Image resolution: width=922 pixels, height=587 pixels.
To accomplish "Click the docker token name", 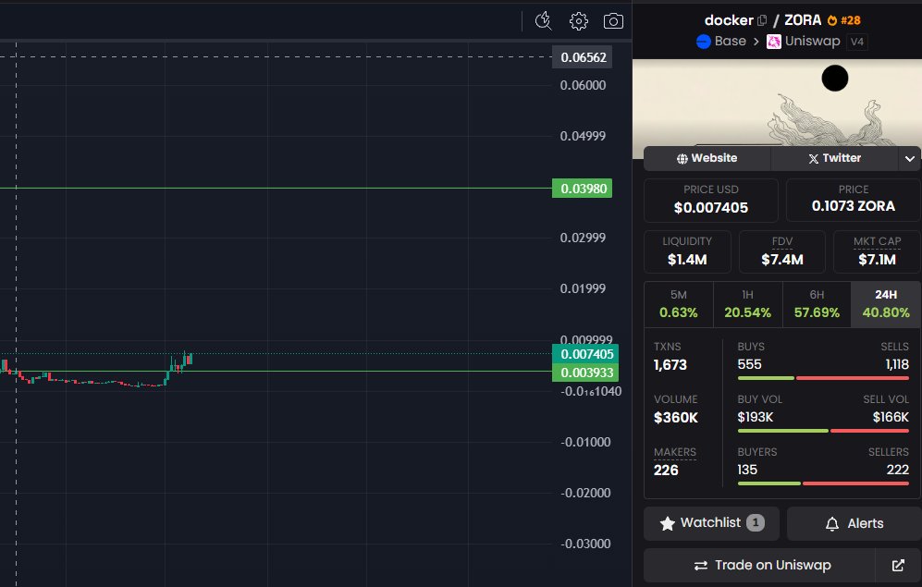I will pyautogui.click(x=729, y=20).
